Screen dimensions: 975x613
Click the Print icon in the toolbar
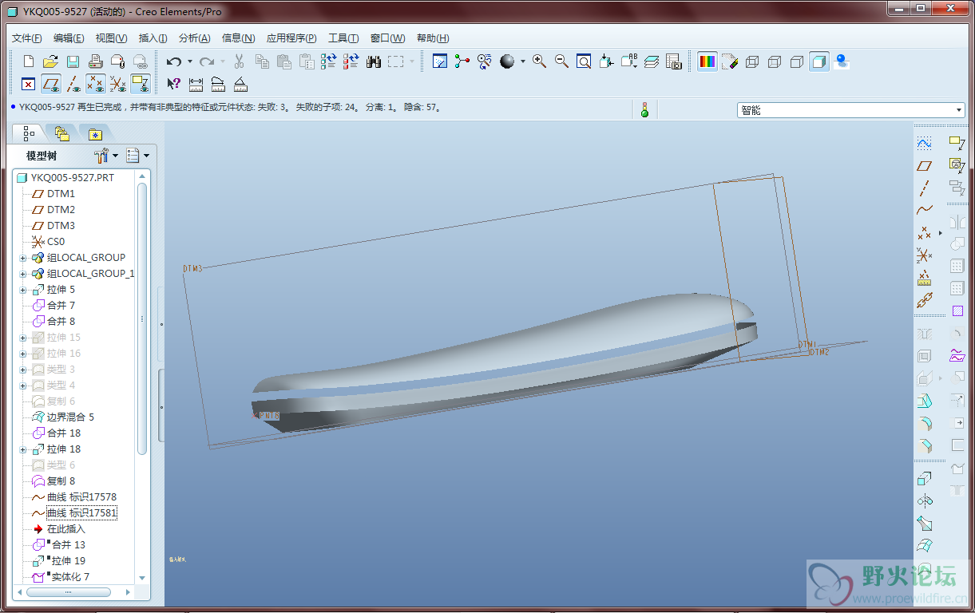[x=95, y=61]
